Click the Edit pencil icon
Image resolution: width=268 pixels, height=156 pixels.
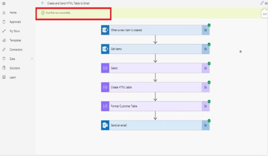[262, 3]
